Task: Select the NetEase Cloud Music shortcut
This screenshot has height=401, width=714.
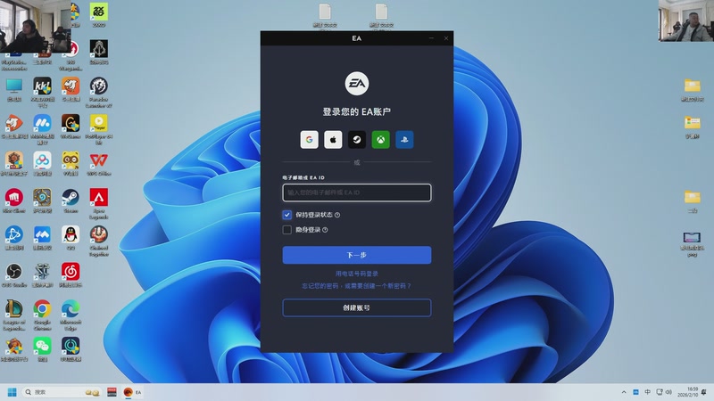Action: [71, 275]
